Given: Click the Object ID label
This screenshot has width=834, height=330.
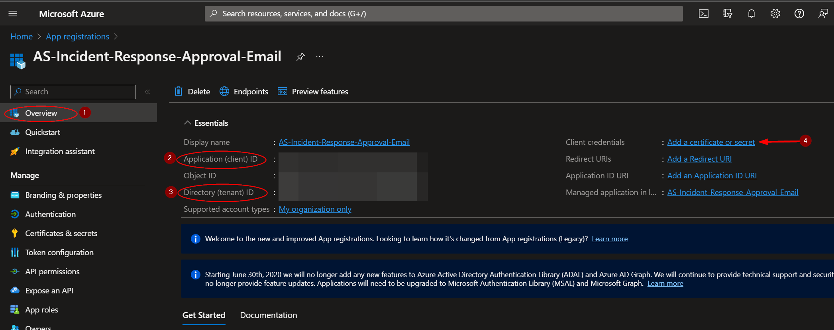Looking at the screenshot, I should point(200,176).
